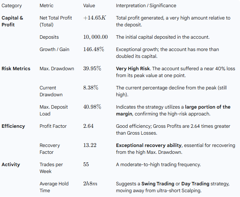The width and height of the screenshot is (240, 197).
Task: Click the 2.64 profit factor value
Action: [x=88, y=126]
